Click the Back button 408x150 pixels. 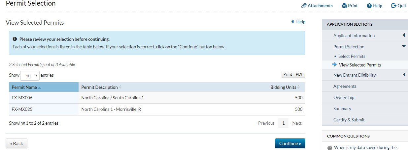coord(17,143)
